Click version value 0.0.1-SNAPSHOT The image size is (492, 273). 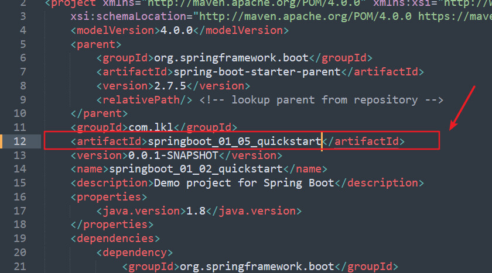[x=173, y=155]
